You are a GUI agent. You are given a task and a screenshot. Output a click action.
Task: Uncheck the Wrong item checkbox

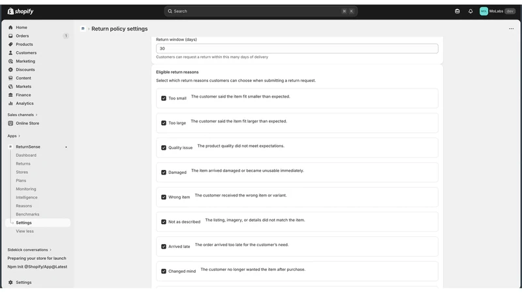coord(164,197)
